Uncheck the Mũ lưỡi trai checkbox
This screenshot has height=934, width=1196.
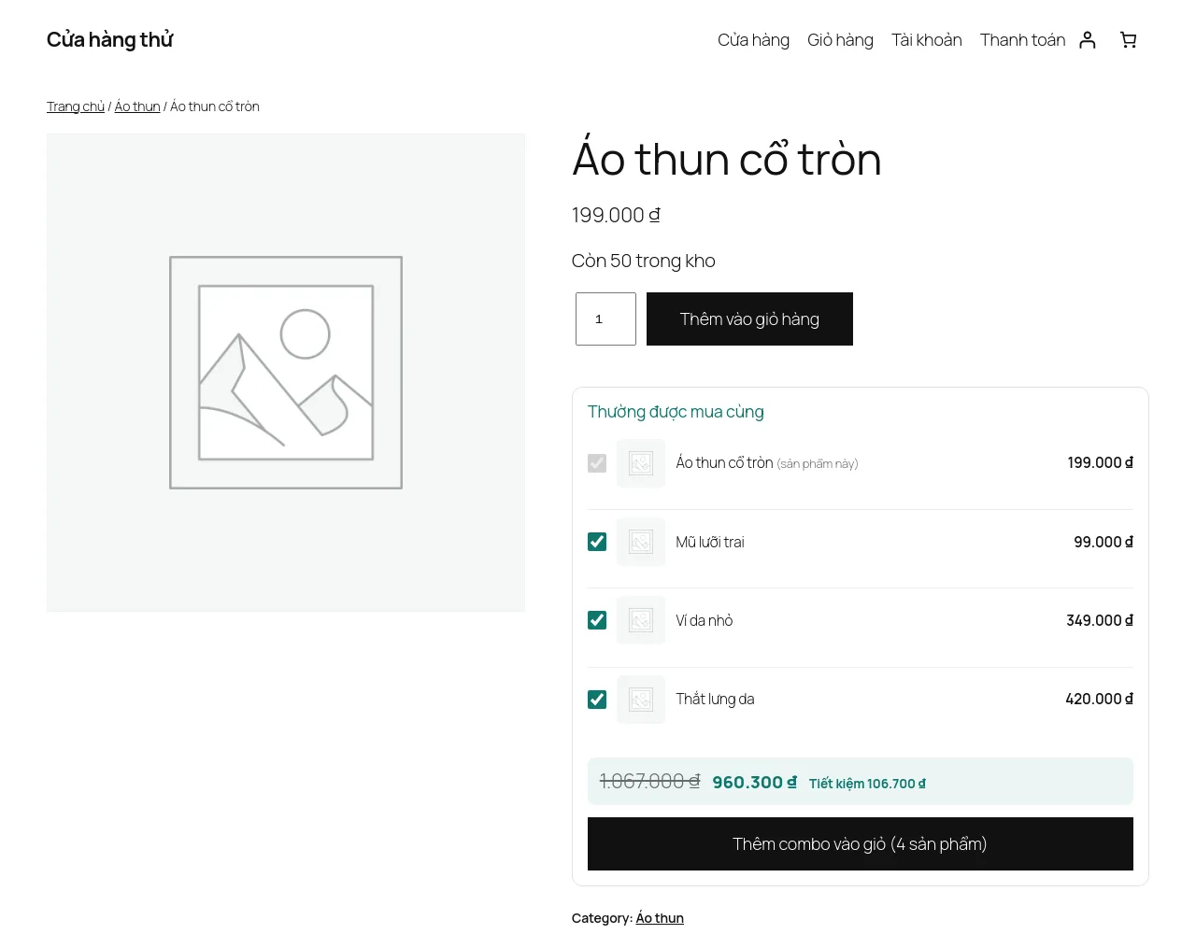597,542
